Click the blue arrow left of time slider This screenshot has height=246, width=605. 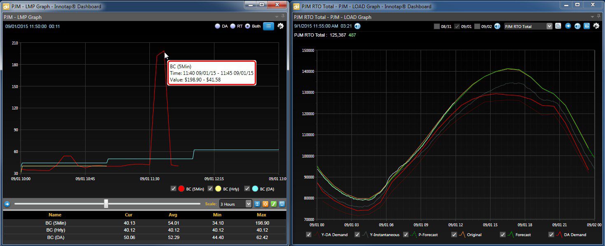coord(7,204)
